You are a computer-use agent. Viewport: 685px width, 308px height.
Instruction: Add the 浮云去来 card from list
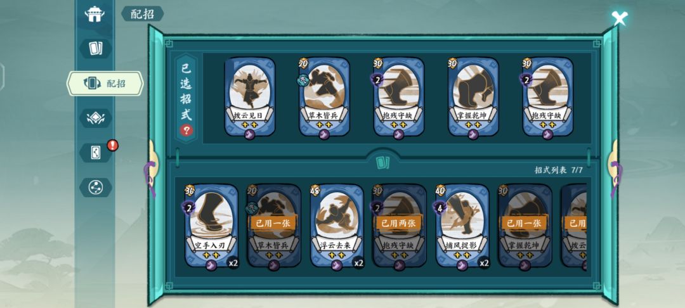point(337,226)
